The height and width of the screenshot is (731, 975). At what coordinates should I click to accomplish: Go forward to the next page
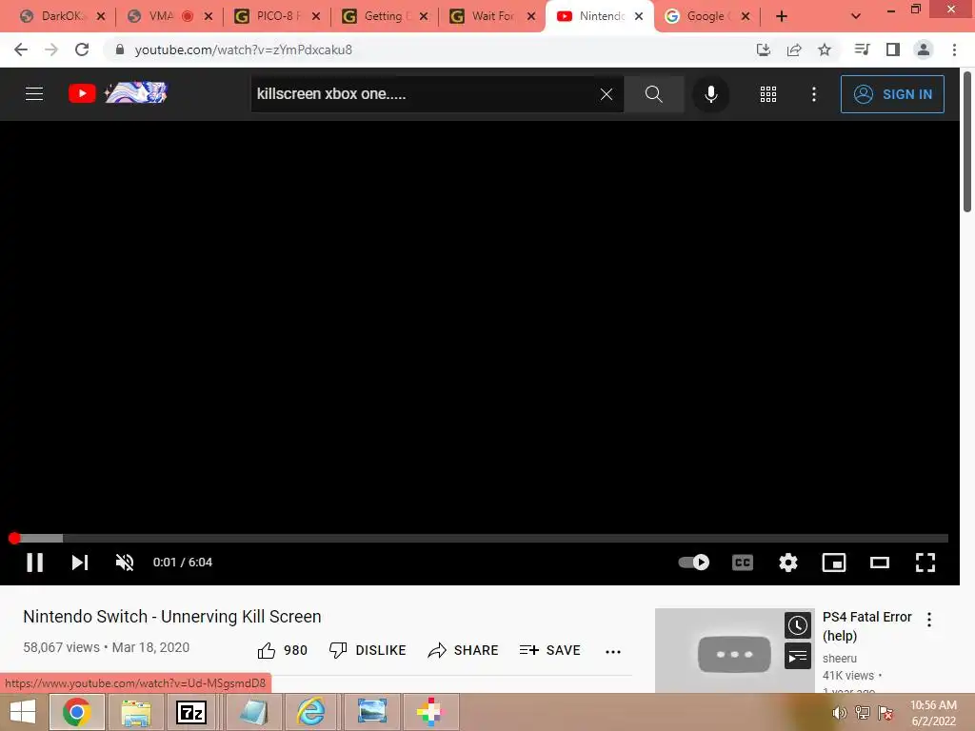51,49
